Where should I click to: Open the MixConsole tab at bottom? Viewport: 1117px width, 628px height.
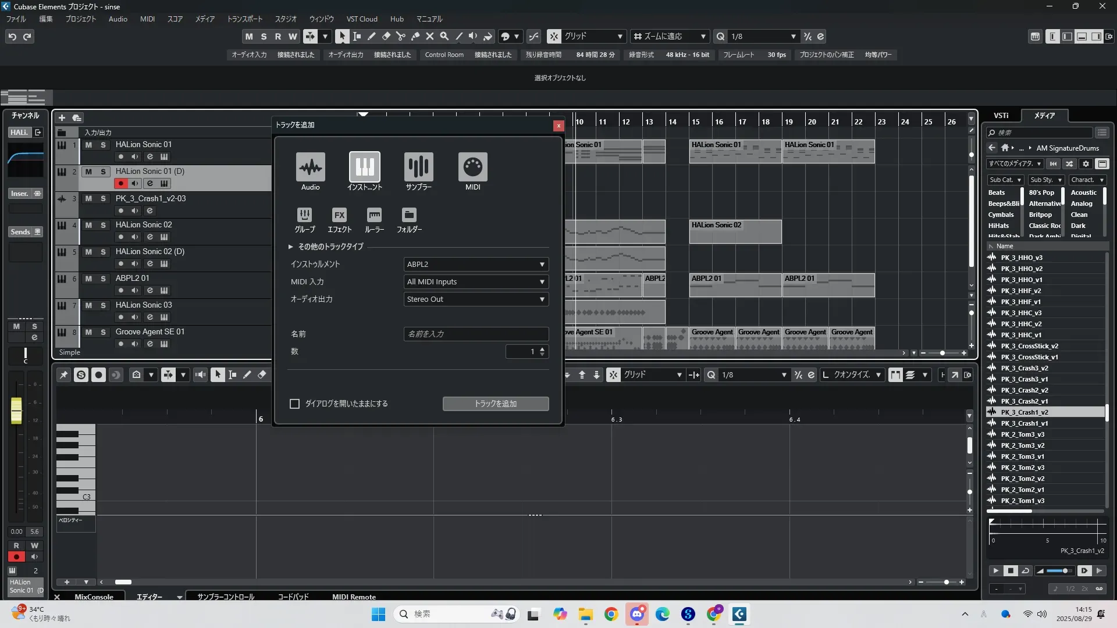pyautogui.click(x=94, y=597)
